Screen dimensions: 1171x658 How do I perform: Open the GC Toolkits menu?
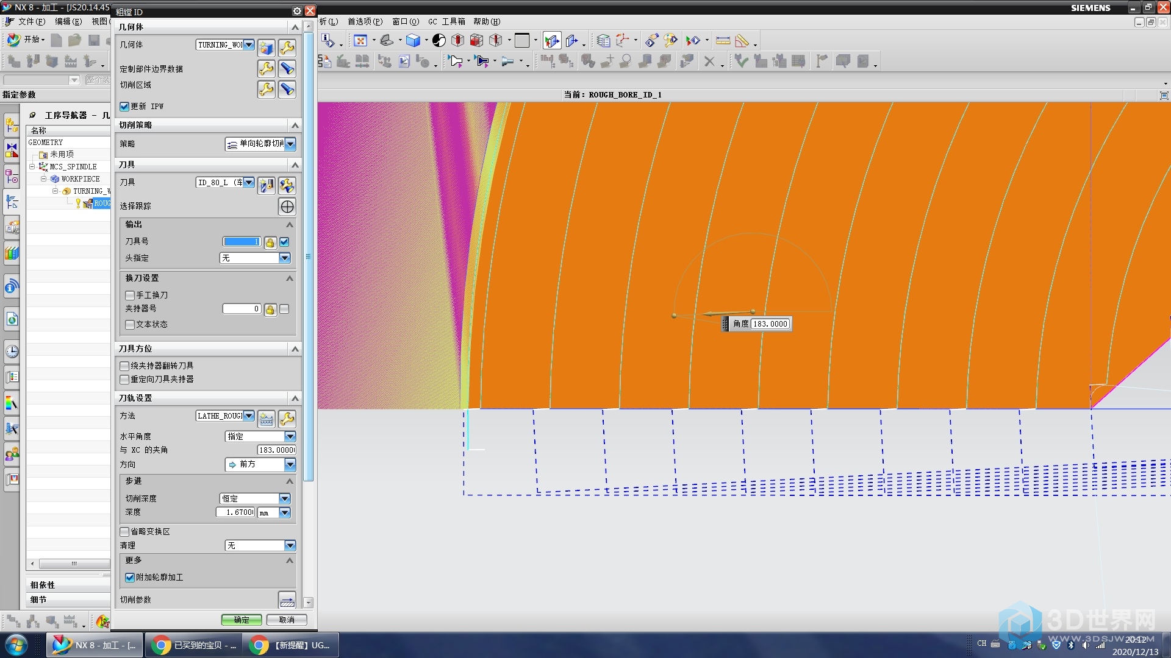click(x=446, y=21)
